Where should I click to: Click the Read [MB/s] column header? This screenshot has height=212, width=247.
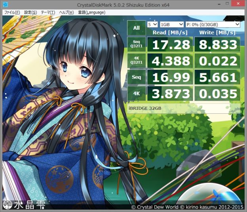click(x=170, y=32)
